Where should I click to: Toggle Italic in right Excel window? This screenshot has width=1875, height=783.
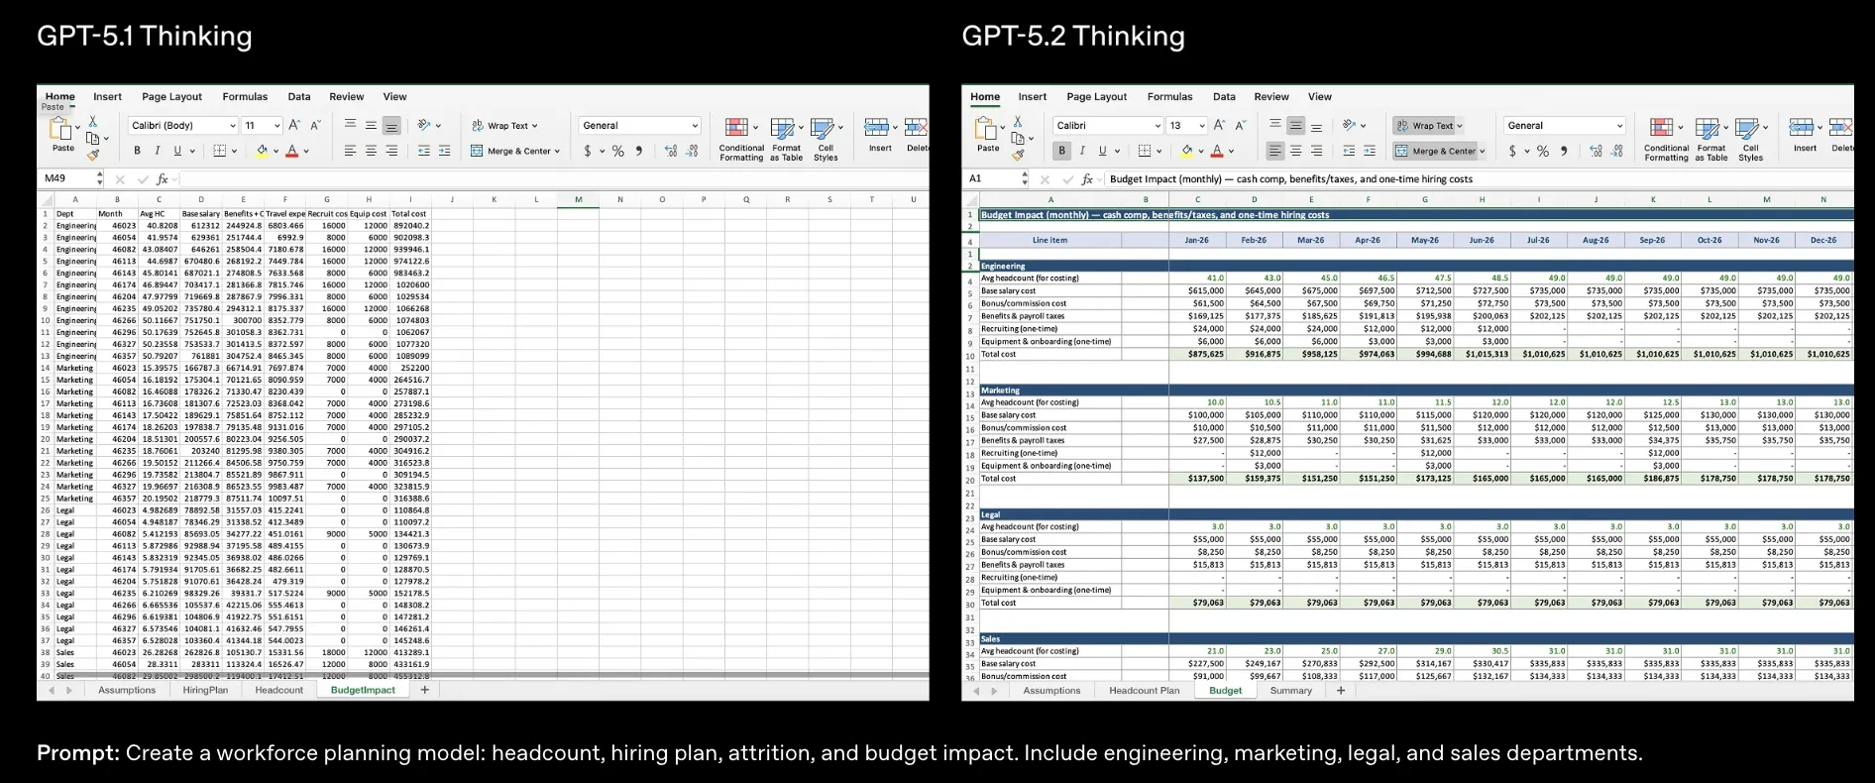tap(1081, 151)
